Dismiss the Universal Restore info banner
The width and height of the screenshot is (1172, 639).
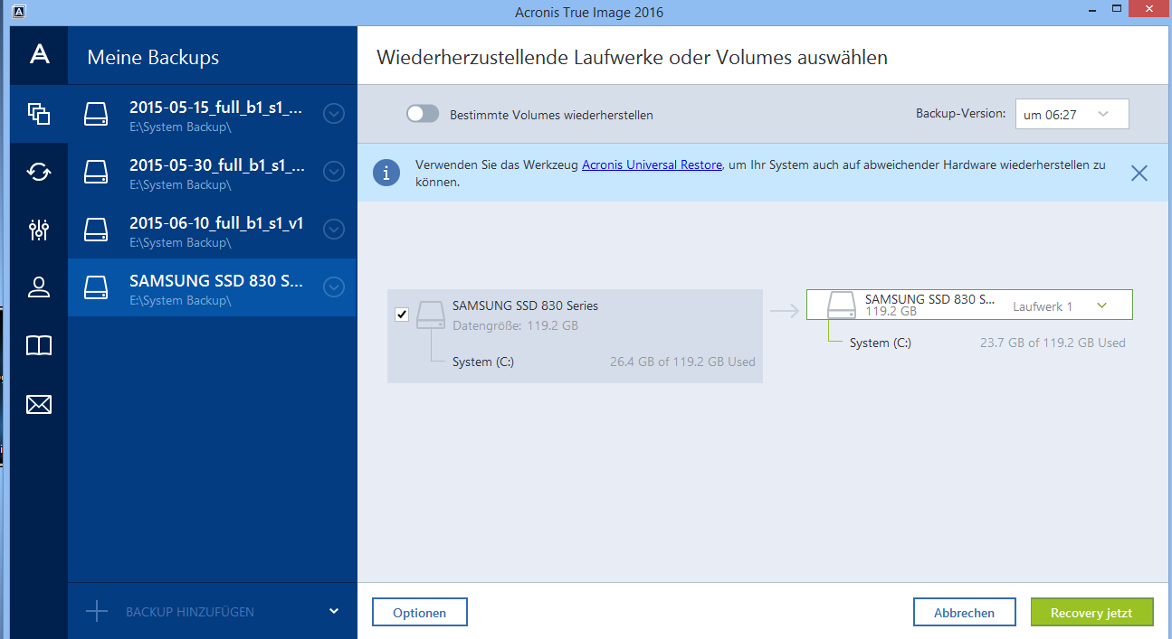[1139, 173]
